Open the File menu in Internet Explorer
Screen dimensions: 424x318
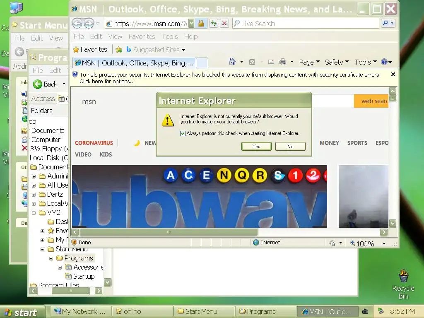(79, 36)
